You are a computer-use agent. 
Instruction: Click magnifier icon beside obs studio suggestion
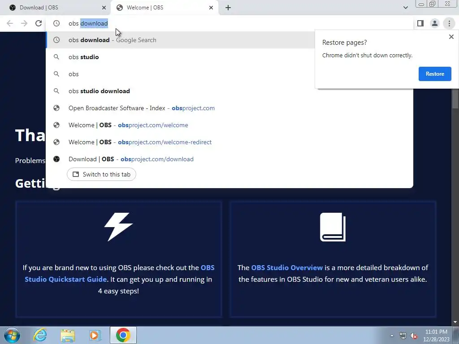pos(56,57)
